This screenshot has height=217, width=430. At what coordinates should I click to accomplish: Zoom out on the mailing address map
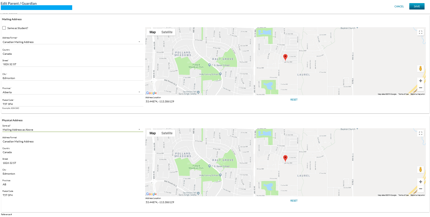click(420, 88)
